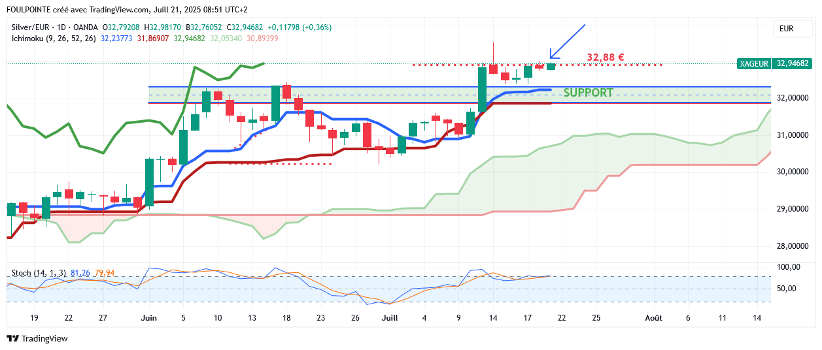822x350 pixels.
Task: Click the OANDA data source label
Action: [87, 27]
